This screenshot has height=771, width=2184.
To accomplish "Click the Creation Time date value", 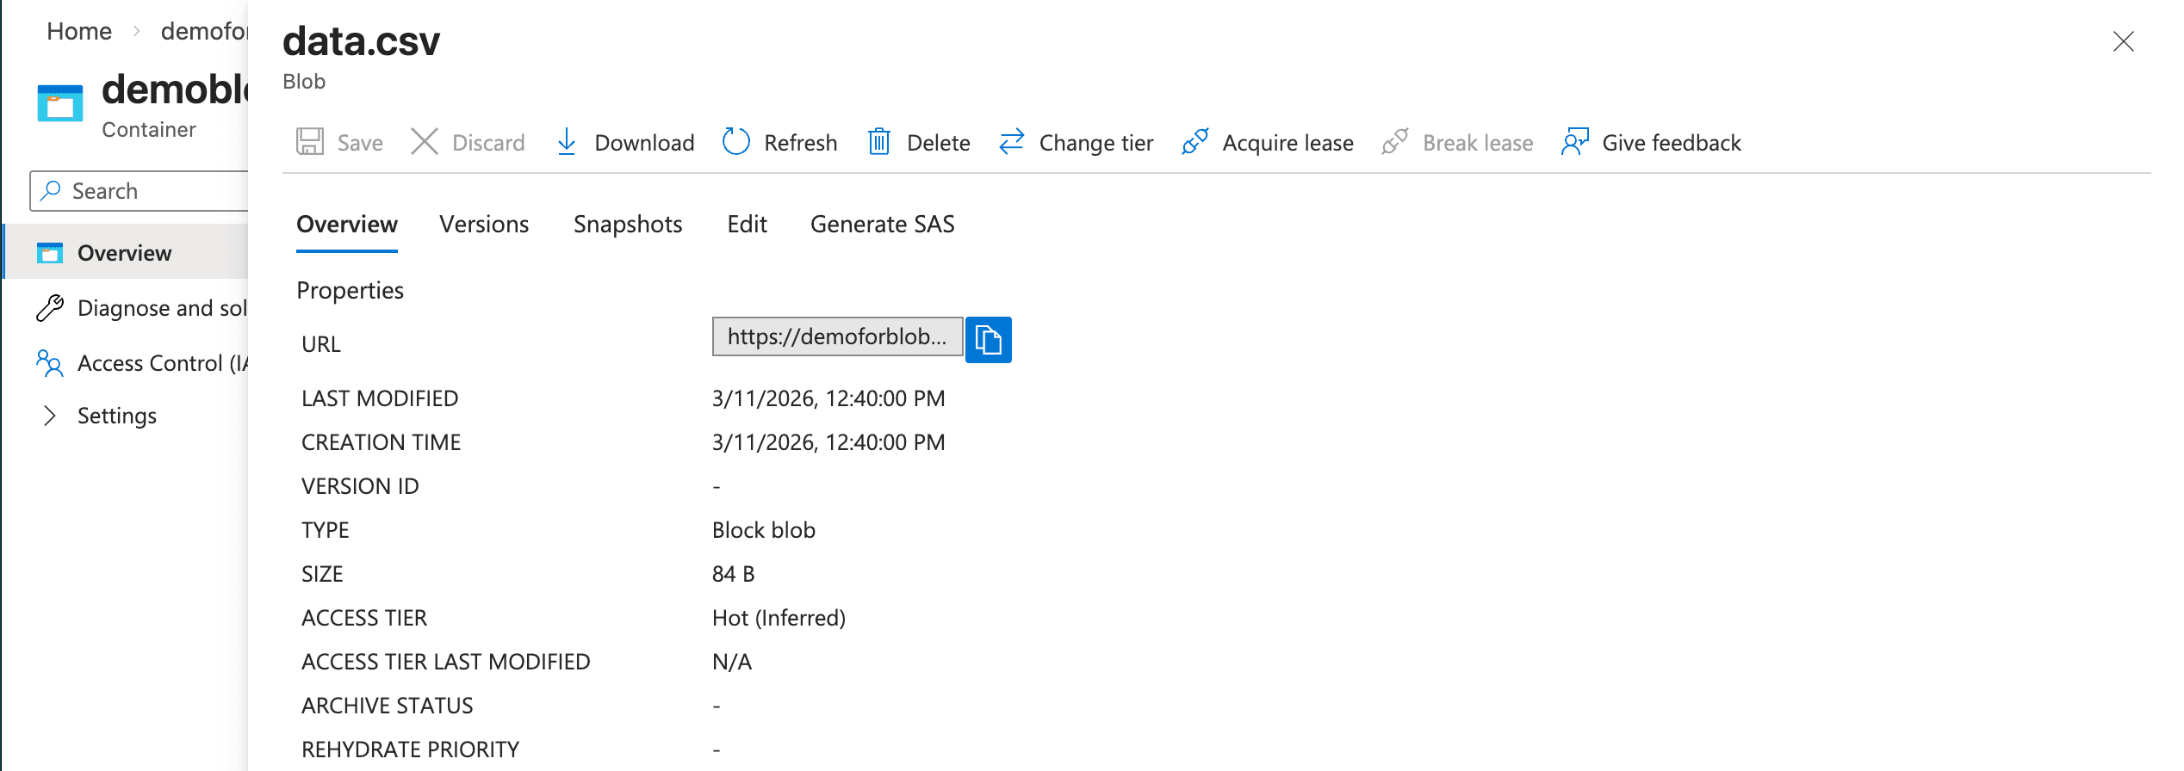I will pyautogui.click(x=828, y=442).
